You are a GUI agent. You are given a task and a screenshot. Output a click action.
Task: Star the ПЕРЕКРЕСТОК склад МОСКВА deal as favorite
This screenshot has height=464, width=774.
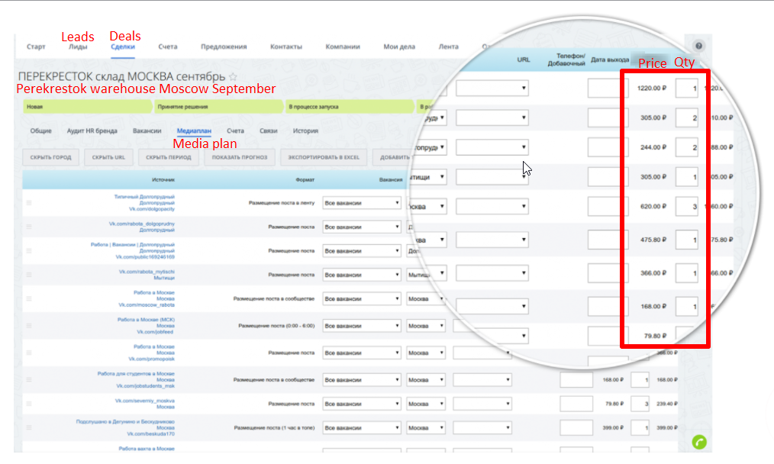[233, 76]
